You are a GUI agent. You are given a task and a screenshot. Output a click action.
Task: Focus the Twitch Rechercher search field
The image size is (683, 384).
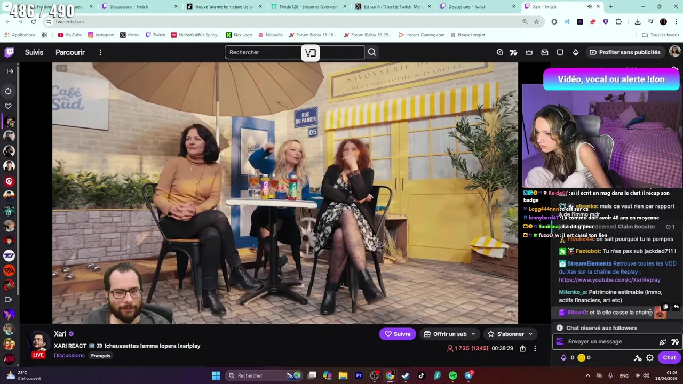point(295,52)
